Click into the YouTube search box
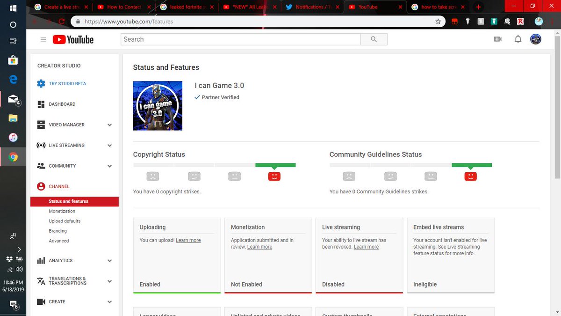The image size is (561, 316). coord(240,39)
